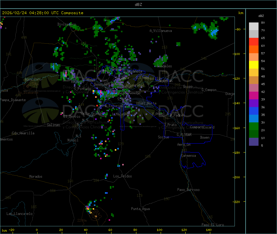Select the 'R_Padre' label
The height and width of the screenshot is (234, 277).
(176, 115)
